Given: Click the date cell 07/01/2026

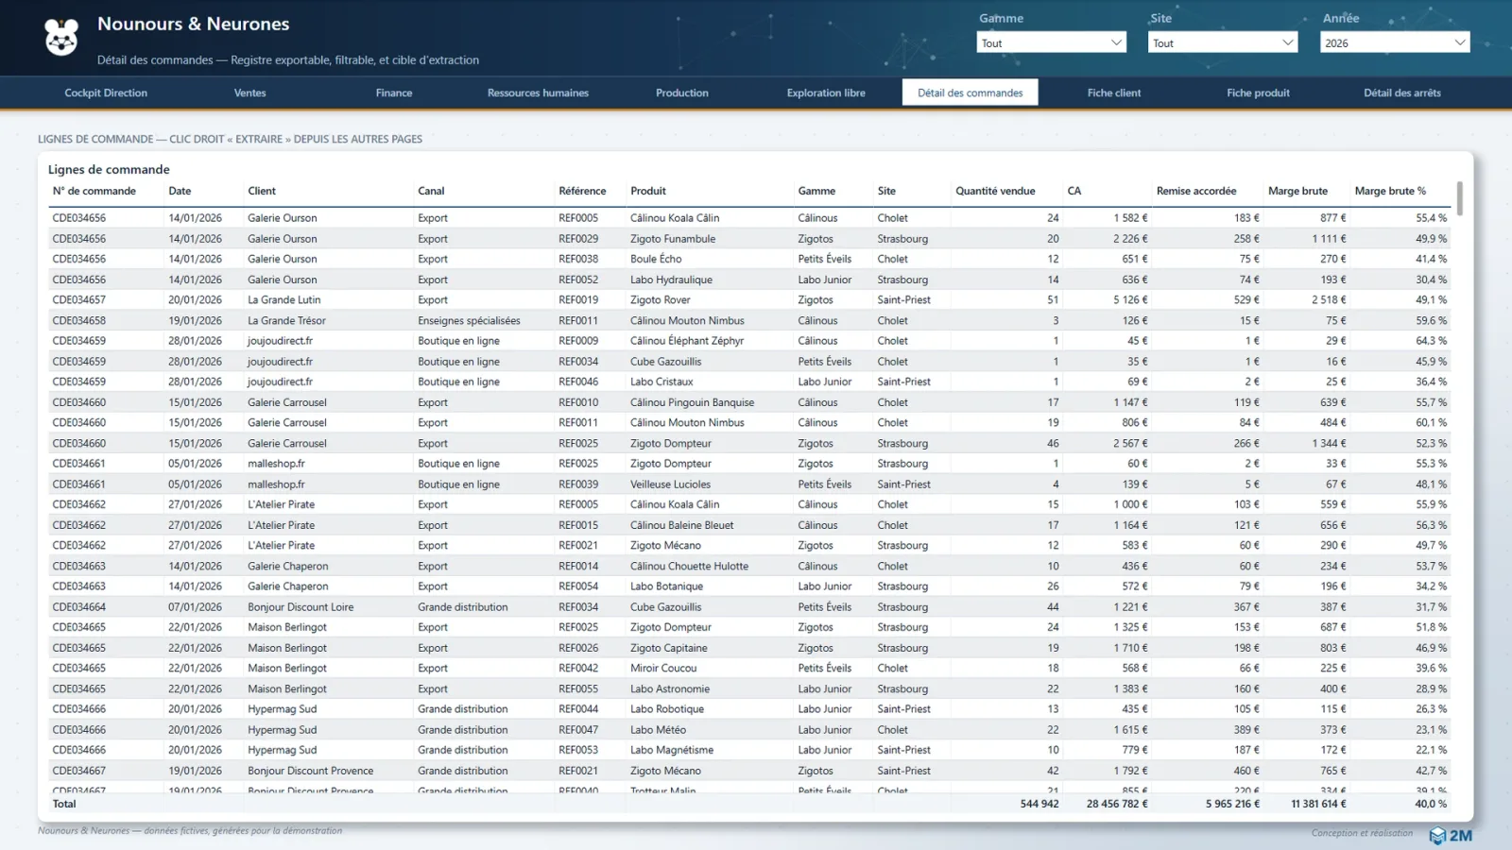Looking at the screenshot, I should click(196, 607).
